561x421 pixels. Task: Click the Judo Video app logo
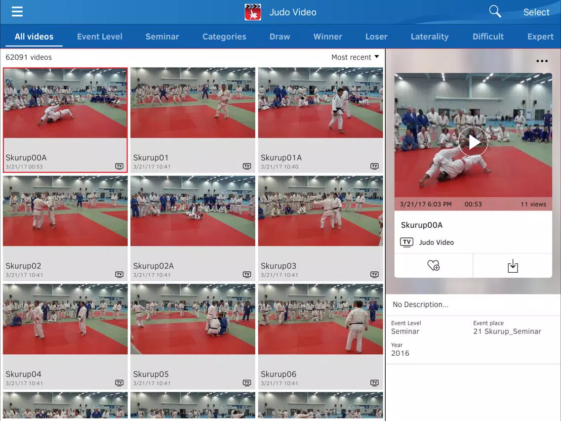(253, 12)
